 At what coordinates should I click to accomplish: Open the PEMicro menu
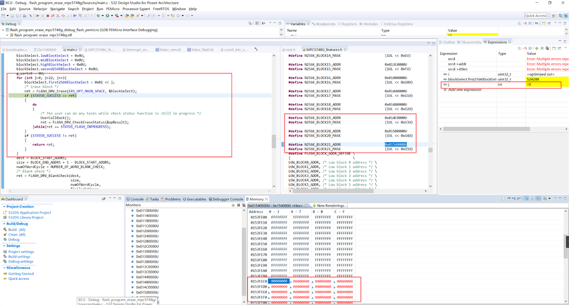click(112, 9)
